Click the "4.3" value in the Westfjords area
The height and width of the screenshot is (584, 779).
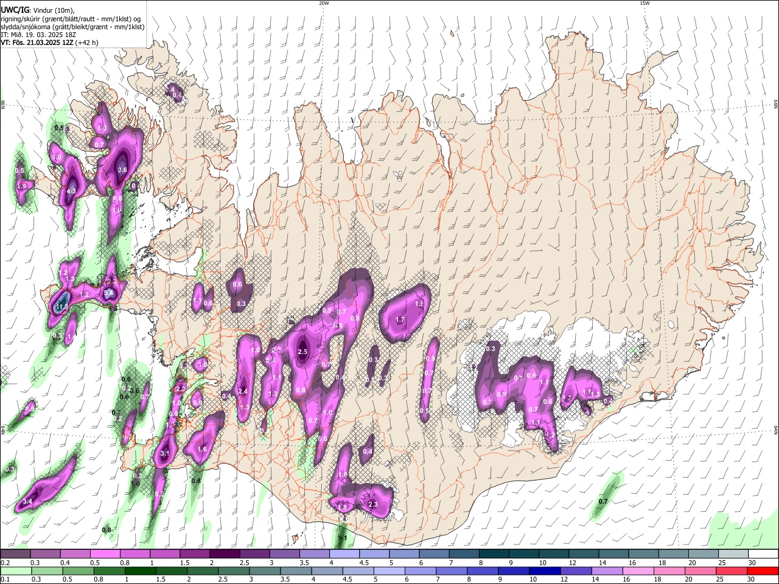pos(71,192)
